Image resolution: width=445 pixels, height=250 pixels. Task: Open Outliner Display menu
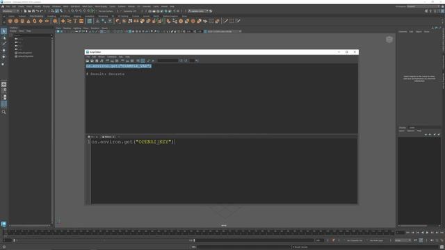[13, 31]
